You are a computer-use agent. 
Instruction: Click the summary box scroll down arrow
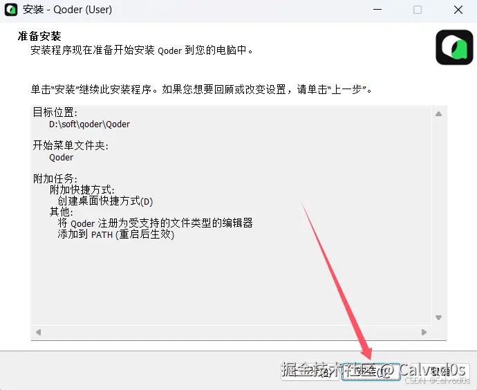click(438, 317)
